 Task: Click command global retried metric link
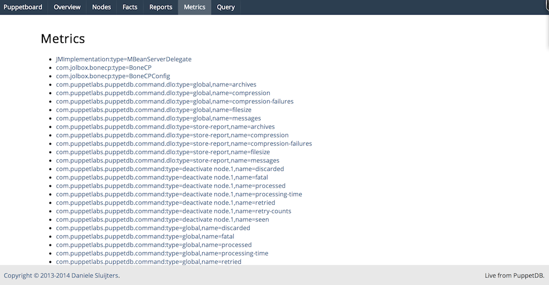pyautogui.click(x=149, y=261)
